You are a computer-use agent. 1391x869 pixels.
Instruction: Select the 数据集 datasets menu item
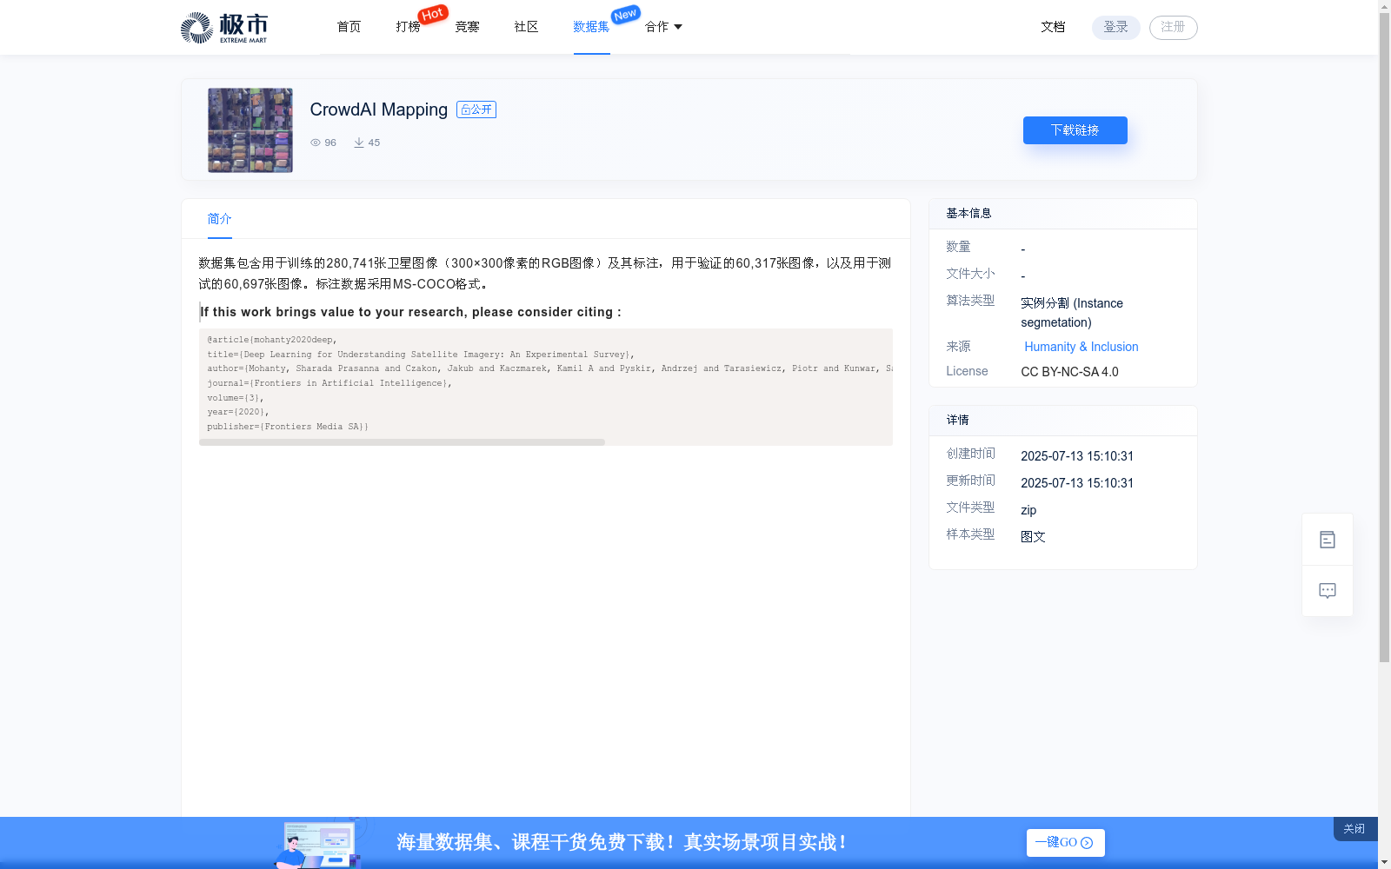(591, 27)
